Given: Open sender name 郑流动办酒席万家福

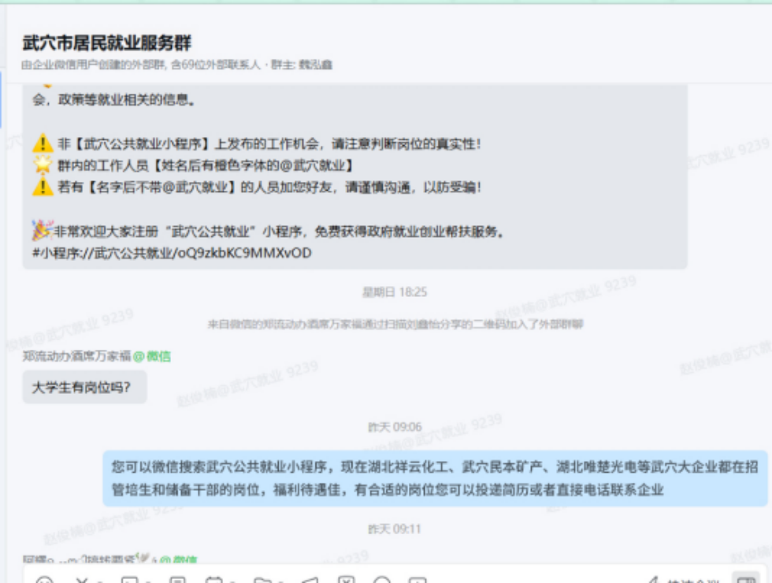Looking at the screenshot, I should [77, 356].
